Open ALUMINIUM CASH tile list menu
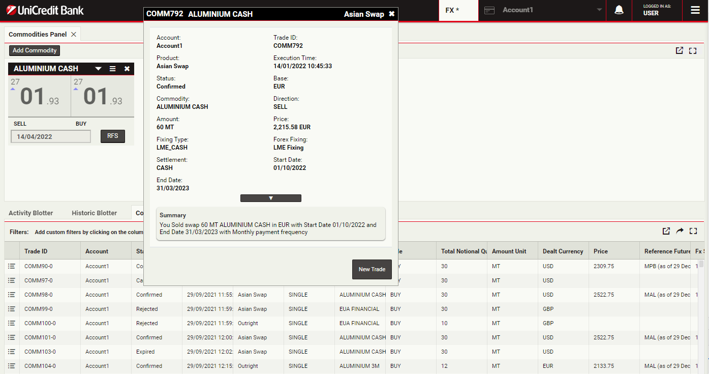 [113, 69]
